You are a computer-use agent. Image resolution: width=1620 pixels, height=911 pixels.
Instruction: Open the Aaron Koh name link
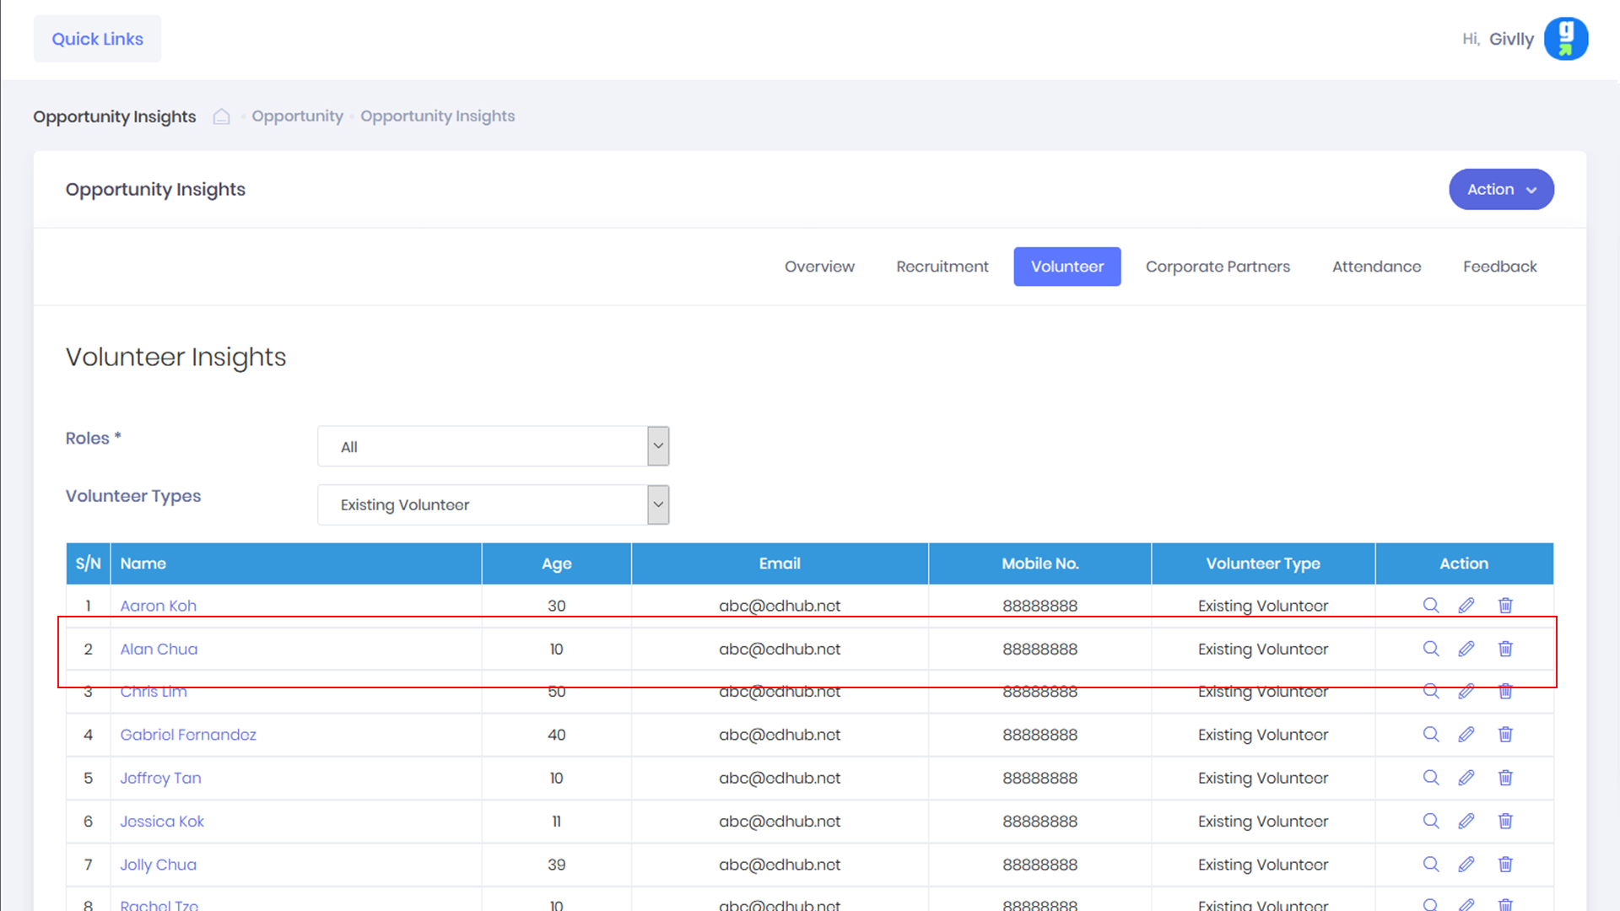(158, 606)
